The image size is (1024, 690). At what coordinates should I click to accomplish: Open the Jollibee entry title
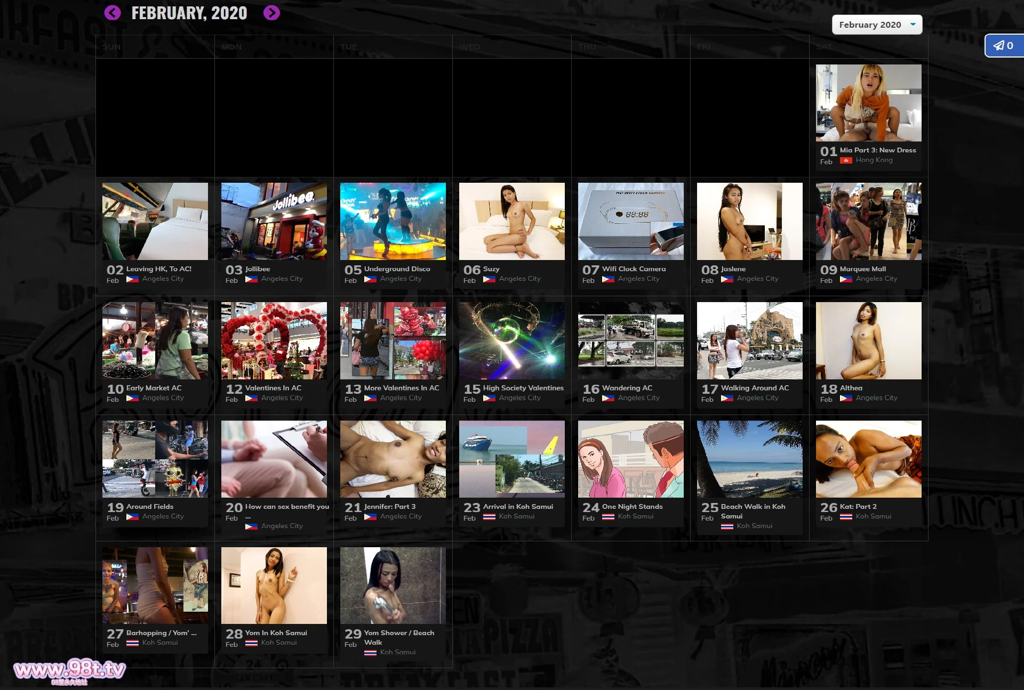click(258, 269)
